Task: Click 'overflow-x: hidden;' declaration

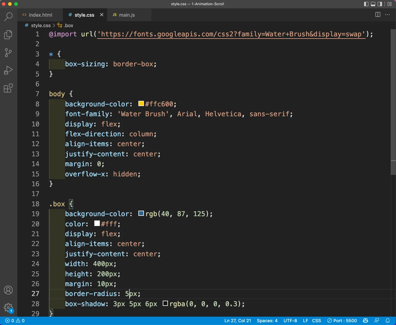Action: (x=103, y=174)
